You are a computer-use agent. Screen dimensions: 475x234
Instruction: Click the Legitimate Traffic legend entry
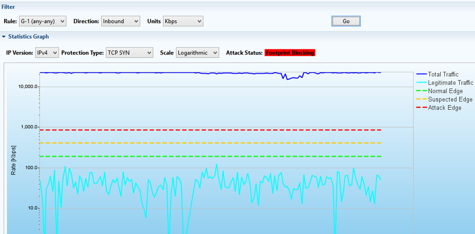click(x=445, y=83)
